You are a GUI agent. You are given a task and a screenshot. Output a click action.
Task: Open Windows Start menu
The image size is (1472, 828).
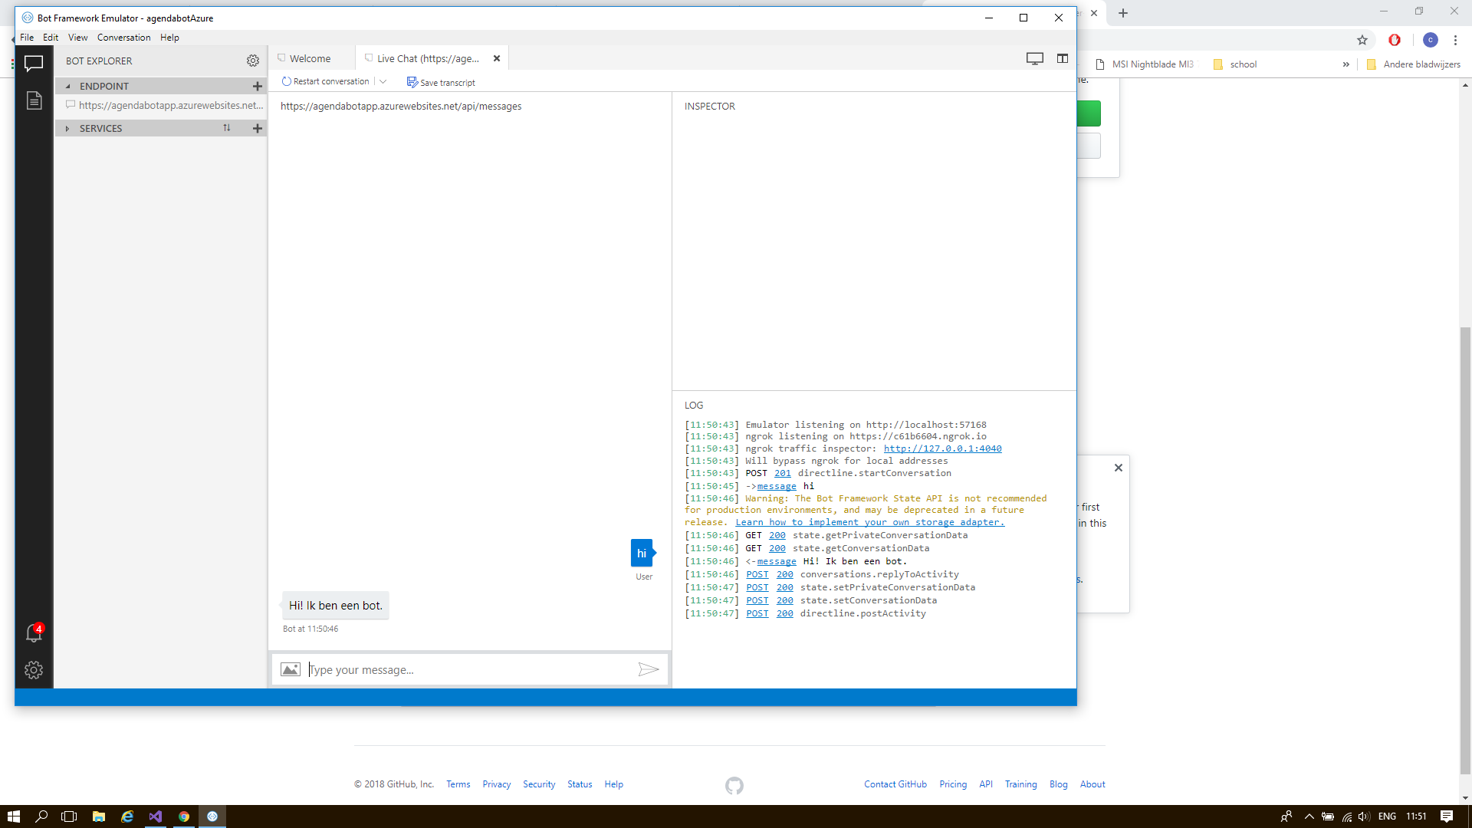tap(13, 816)
